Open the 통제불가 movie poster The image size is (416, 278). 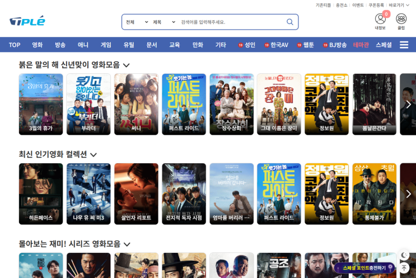[375, 194]
